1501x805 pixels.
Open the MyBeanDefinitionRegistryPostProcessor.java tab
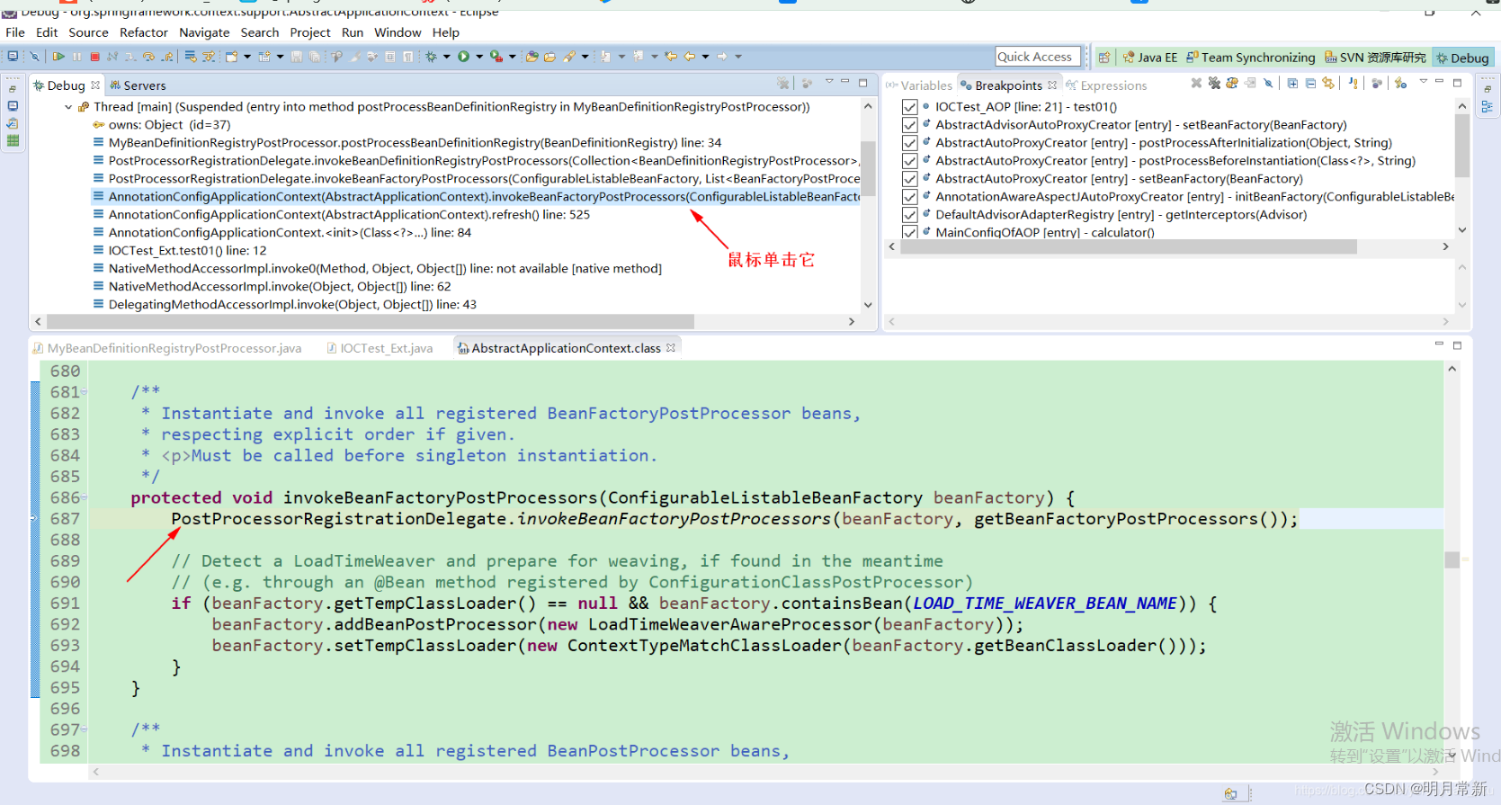pos(167,348)
